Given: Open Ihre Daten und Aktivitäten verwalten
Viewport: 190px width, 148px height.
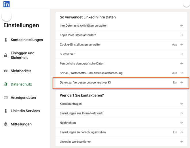Looking at the screenshot, I should point(121,25).
